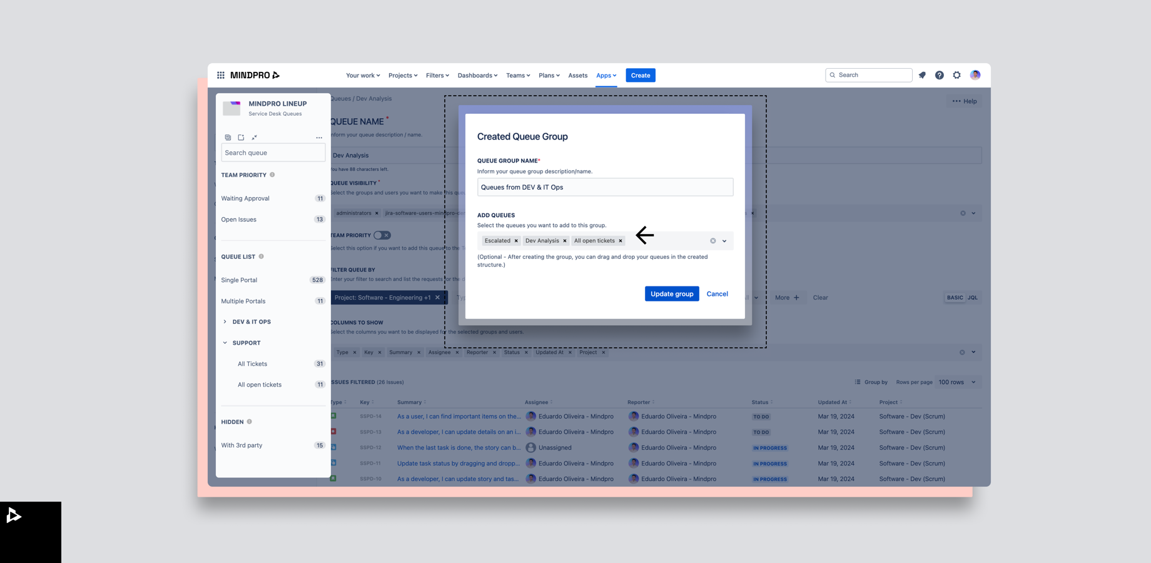This screenshot has width=1151, height=563.
Task: Click the user avatar in the top bar
Action: pos(975,75)
